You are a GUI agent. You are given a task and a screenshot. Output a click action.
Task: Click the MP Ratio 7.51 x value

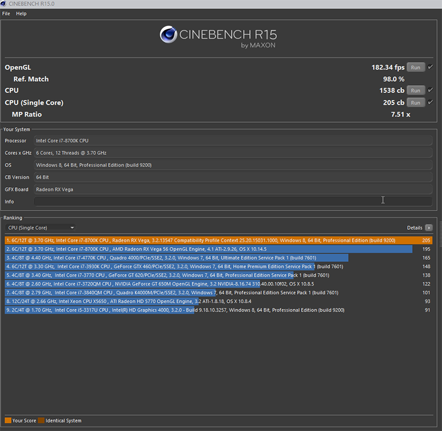click(401, 114)
